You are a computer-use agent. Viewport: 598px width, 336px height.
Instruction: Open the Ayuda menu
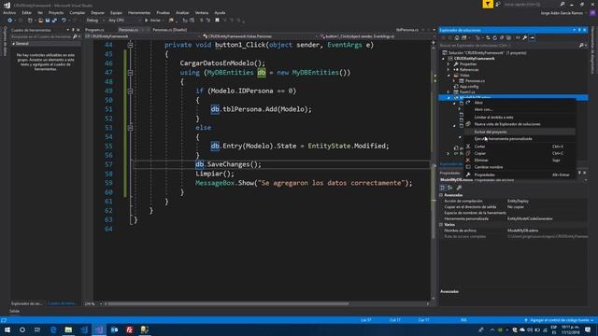220,12
